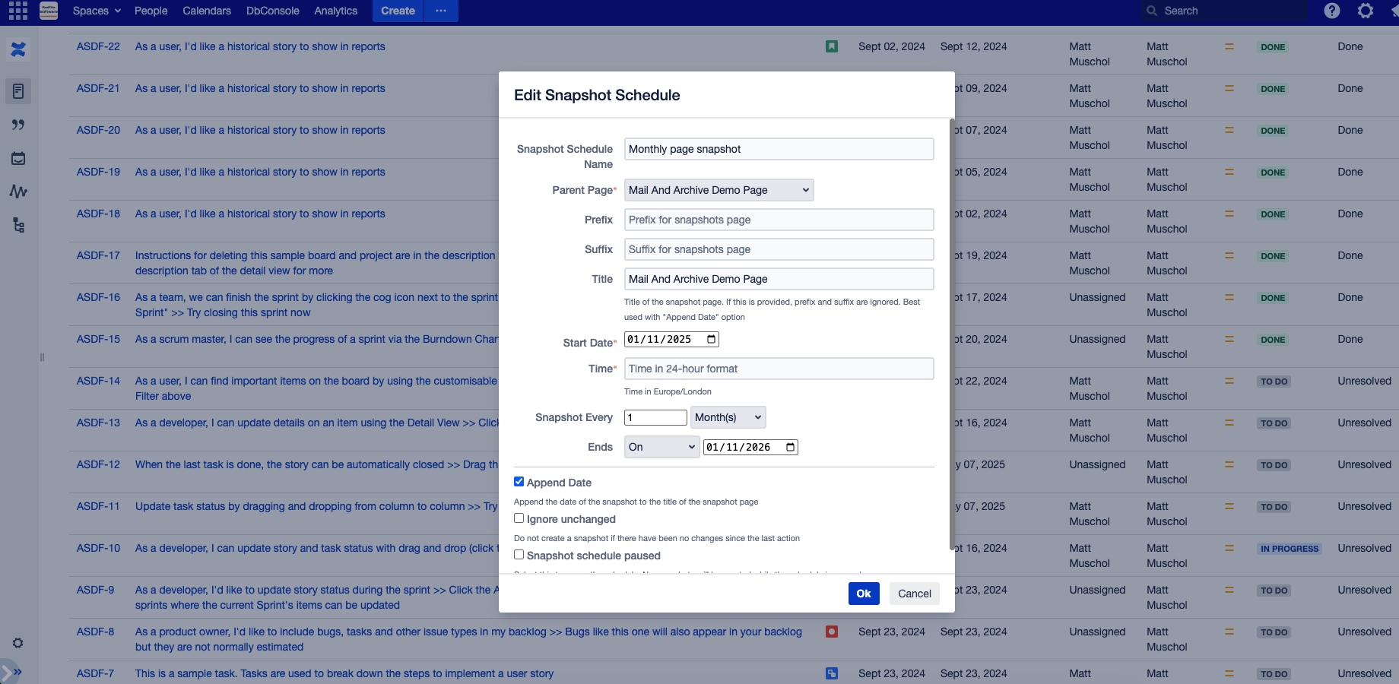Screen dimensions: 1399x684
Task: Open the Calendars icon in the left sidebar
Action: 18,158
